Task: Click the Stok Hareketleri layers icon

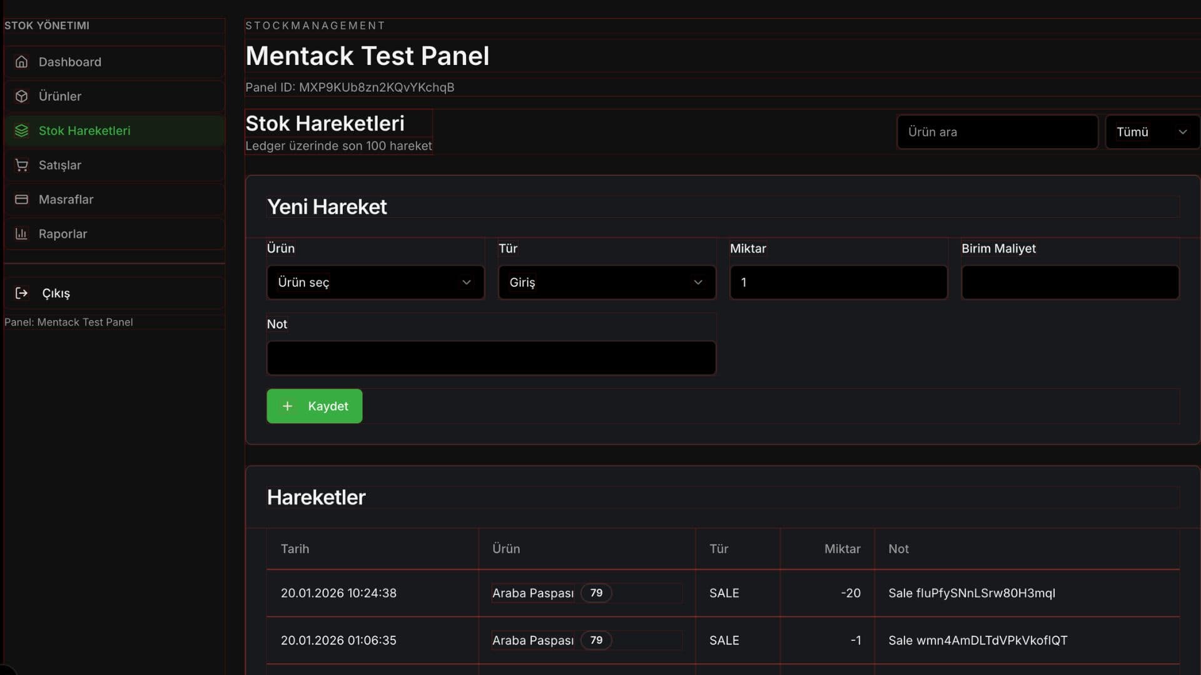Action: [x=21, y=131]
